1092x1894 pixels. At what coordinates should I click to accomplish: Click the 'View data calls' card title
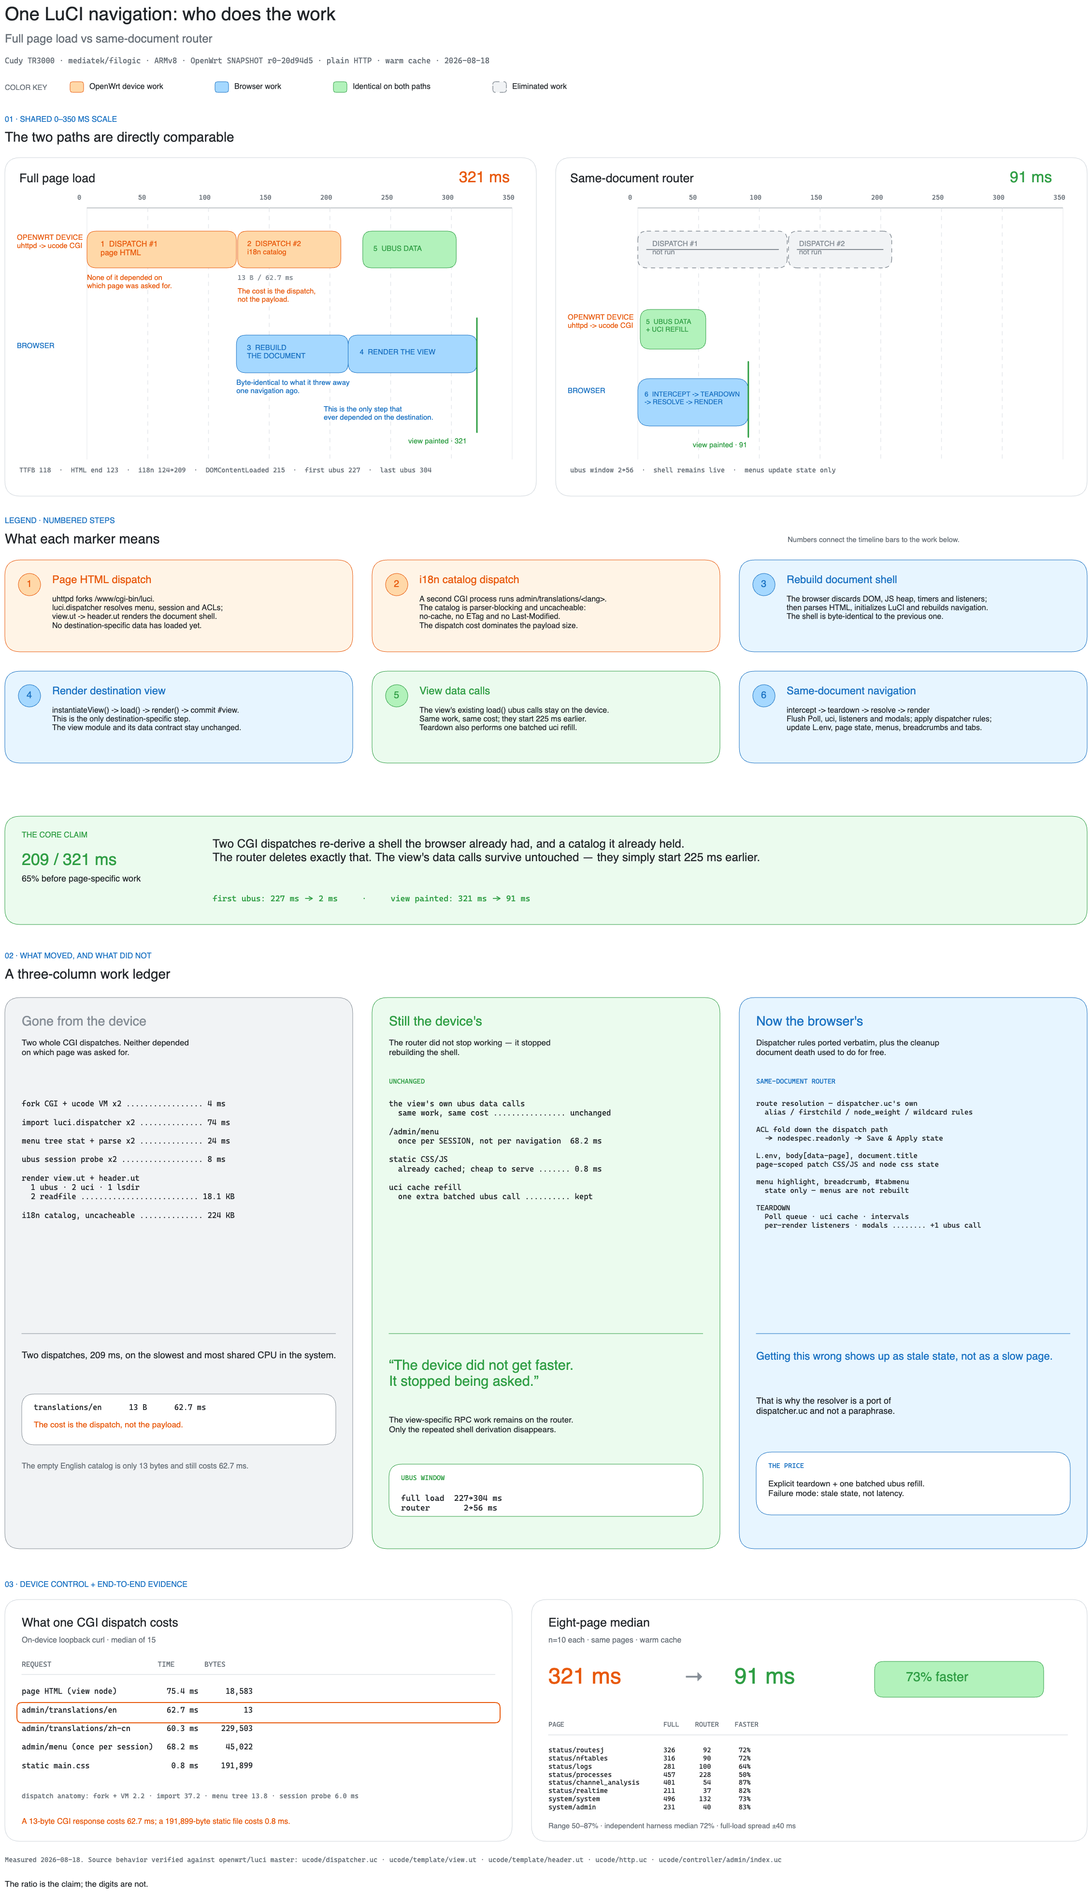455,690
